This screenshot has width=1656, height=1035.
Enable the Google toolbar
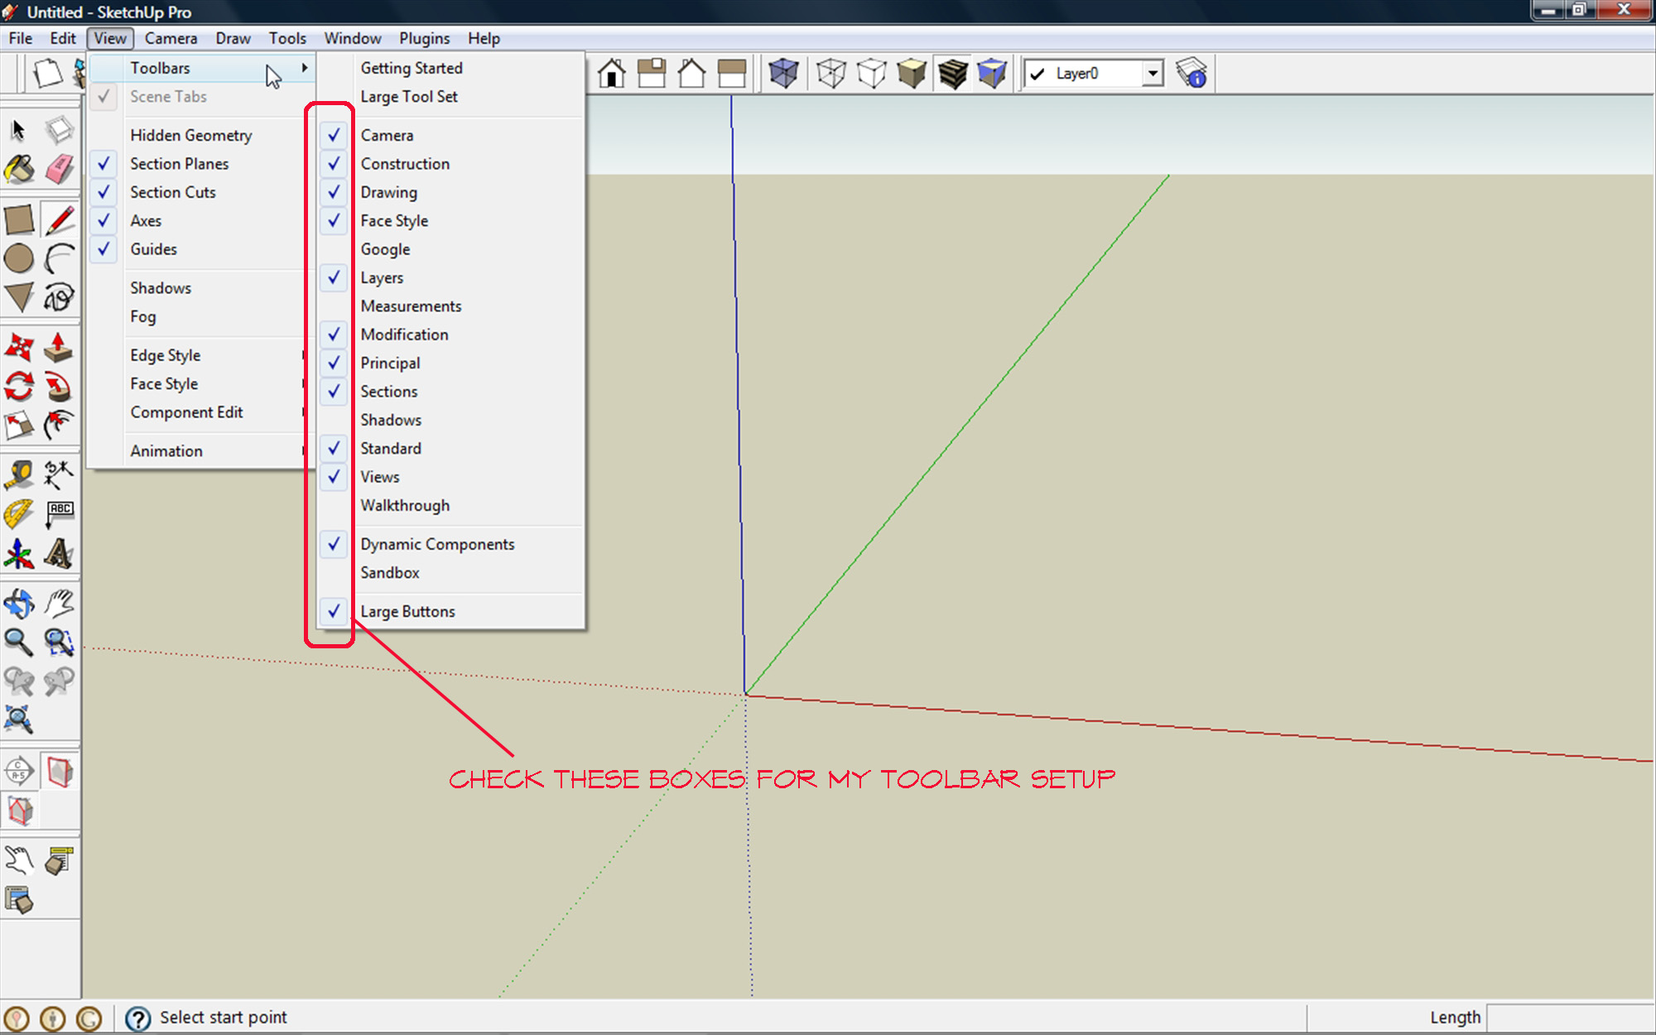385,249
